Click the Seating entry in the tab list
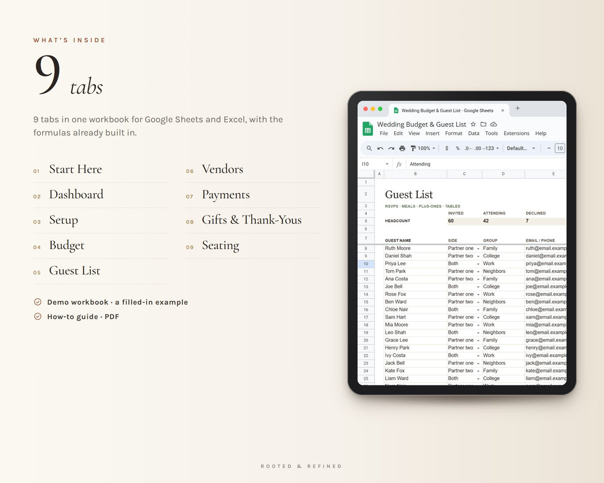Image resolution: width=604 pixels, height=483 pixels. tap(220, 246)
